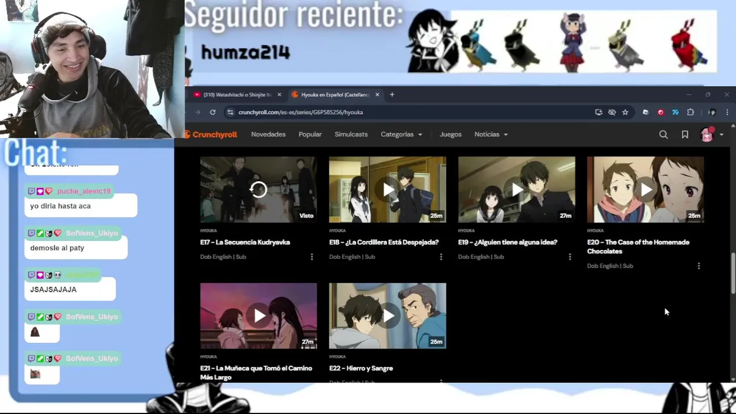Click 'Dob English | Sub' under E18
The width and height of the screenshot is (736, 414).
(x=352, y=257)
